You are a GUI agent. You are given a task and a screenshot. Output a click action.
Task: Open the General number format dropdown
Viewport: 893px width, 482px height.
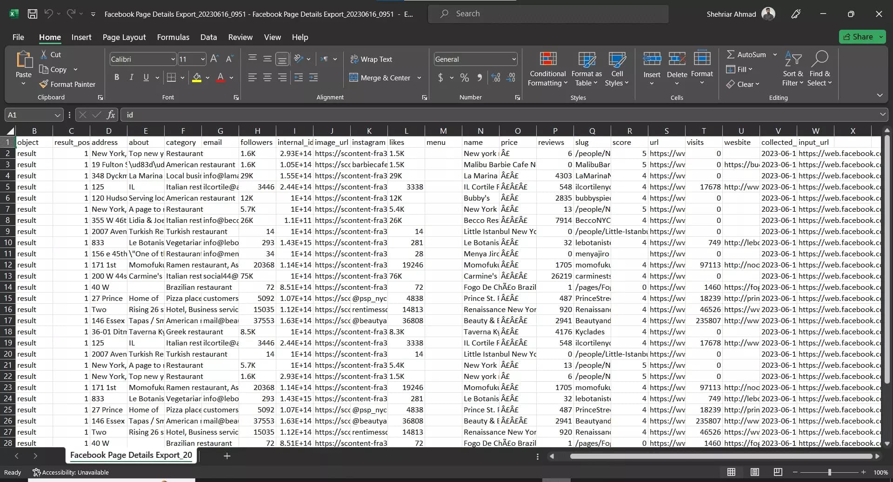click(514, 59)
